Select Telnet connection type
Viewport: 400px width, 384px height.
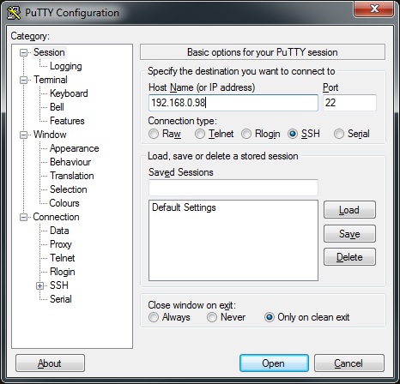[200, 134]
